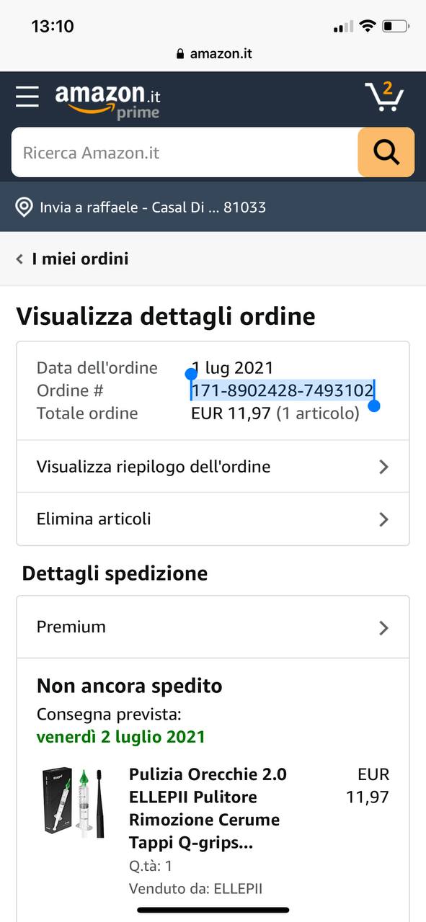
Task: Tap the selected order number 171-8902428-7493102
Action: point(283,390)
